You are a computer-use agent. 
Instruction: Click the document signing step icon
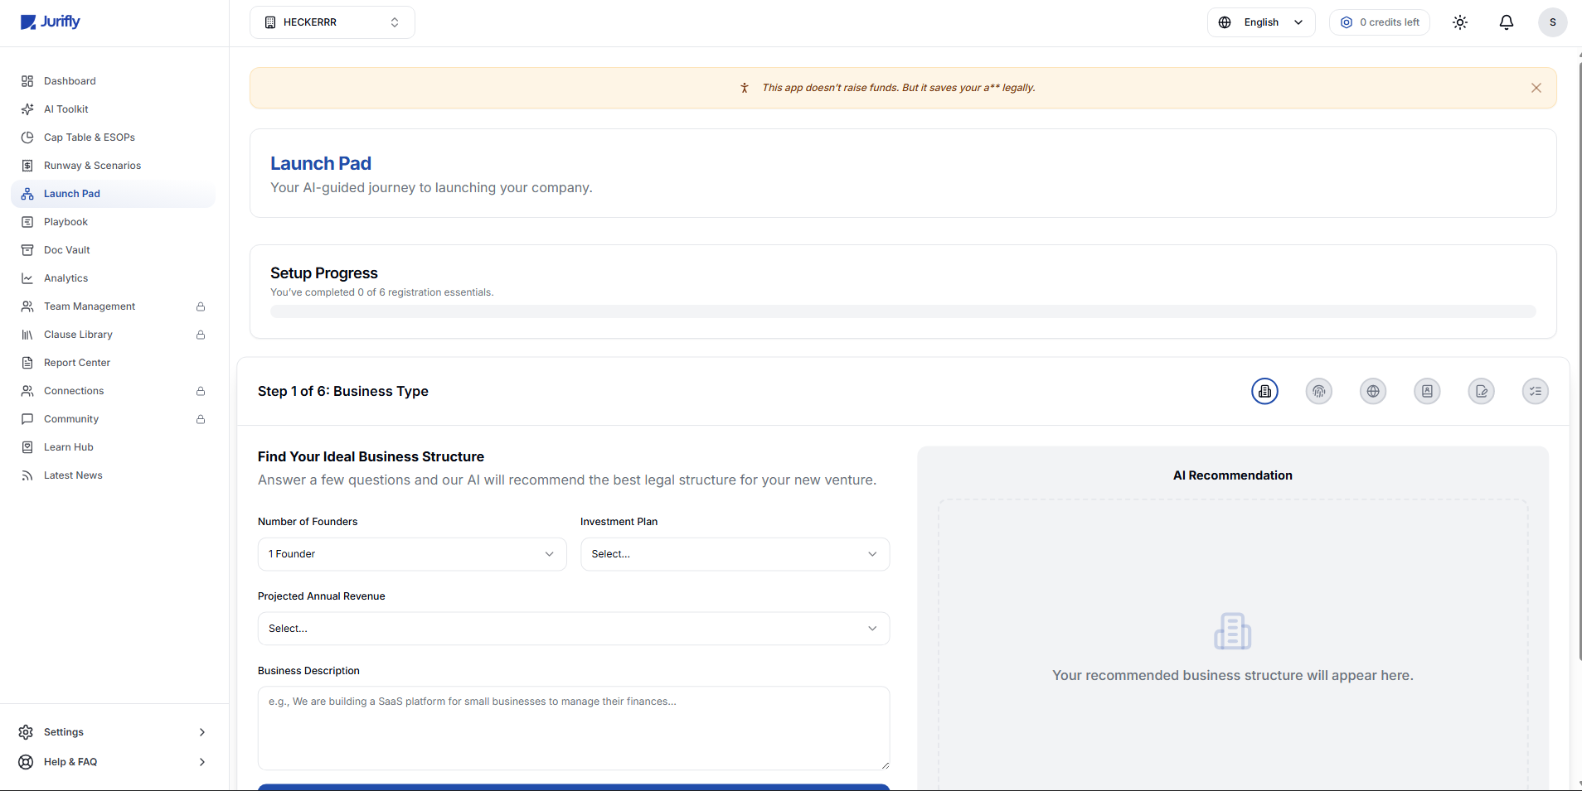1481,391
